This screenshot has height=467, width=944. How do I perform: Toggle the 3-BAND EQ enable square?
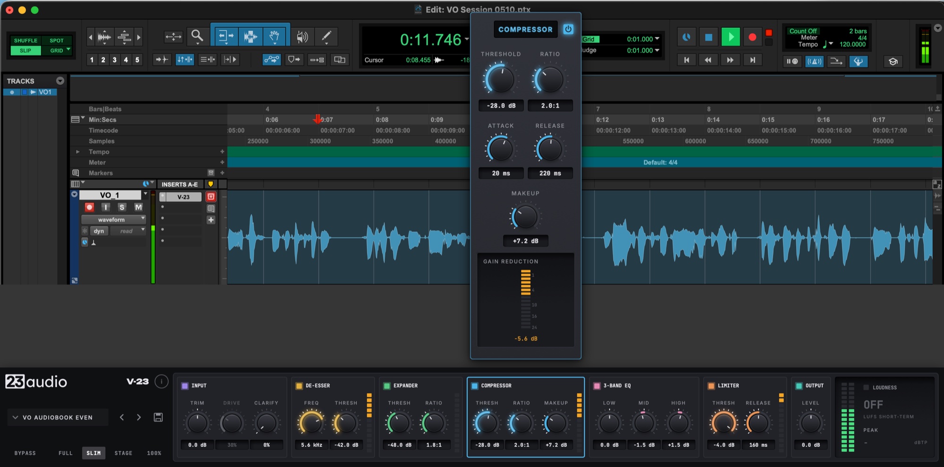597,385
